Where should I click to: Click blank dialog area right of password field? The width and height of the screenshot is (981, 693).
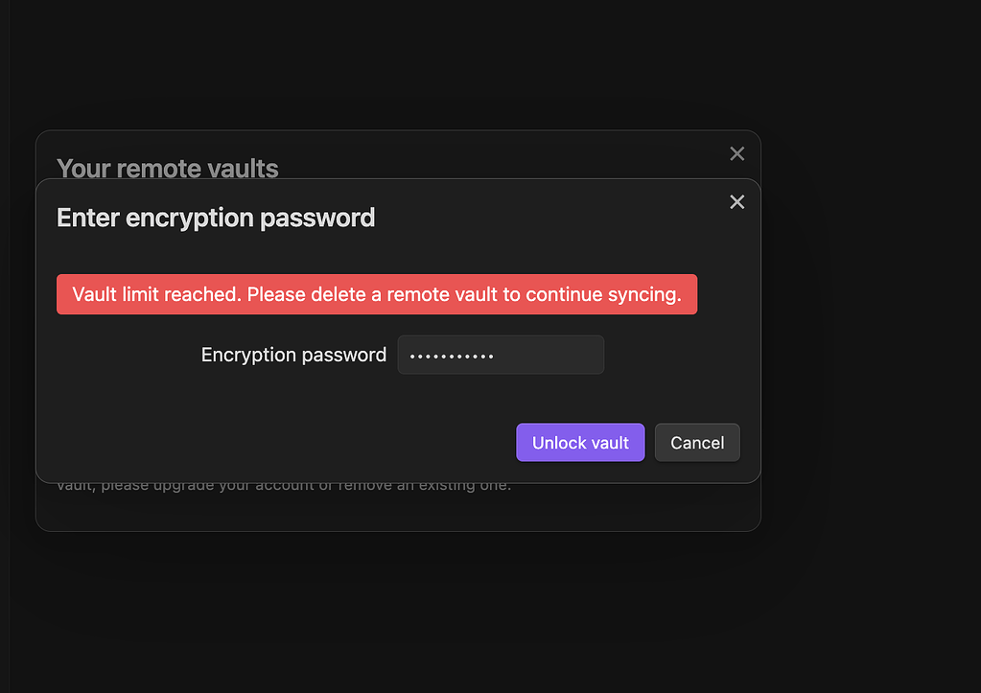point(681,355)
